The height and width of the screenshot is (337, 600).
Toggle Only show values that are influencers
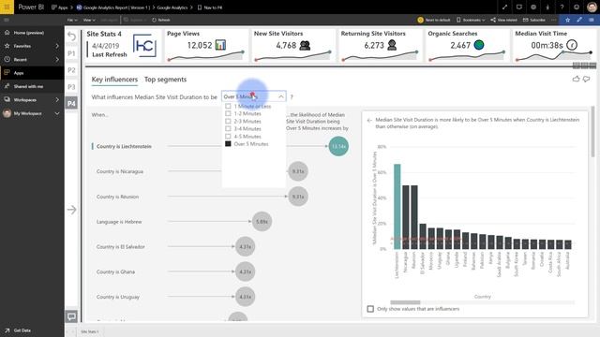[x=370, y=309]
